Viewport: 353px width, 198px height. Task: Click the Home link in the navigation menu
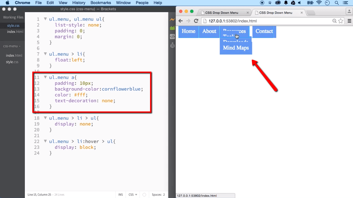pyautogui.click(x=188, y=31)
